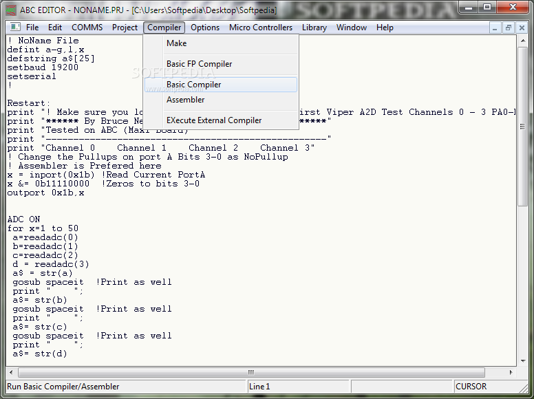Open the Library menu

point(314,28)
